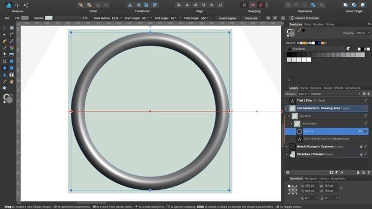Toggle visibility of Vorschau | Preview layer
The width and height of the screenshot is (372, 209).
[366, 154]
